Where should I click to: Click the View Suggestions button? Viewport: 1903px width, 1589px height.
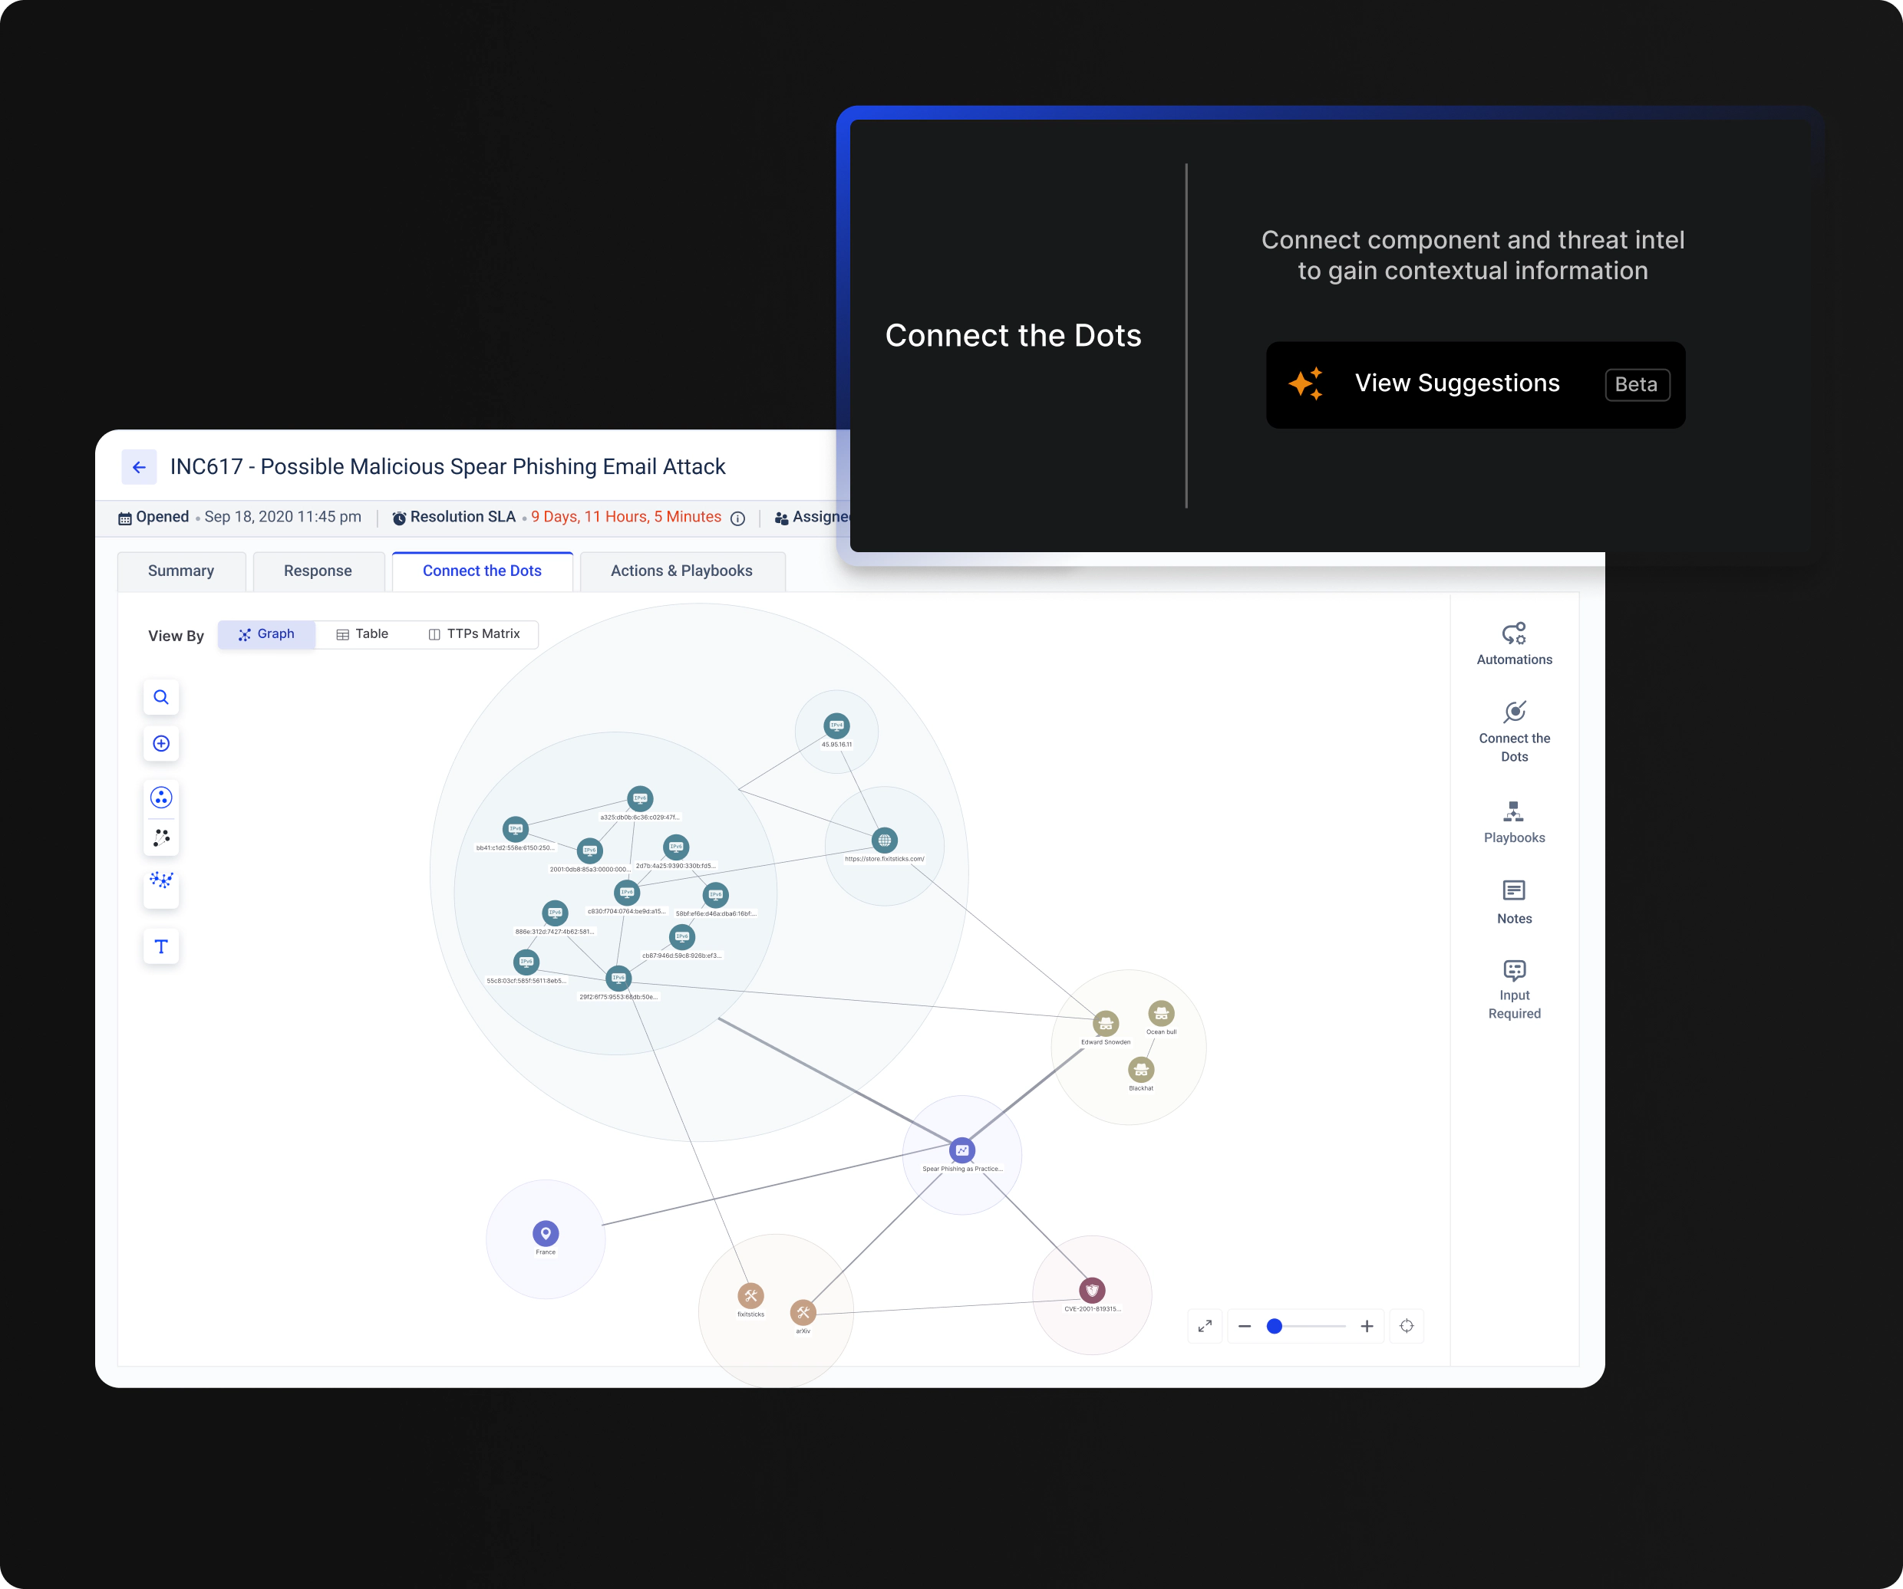1474,384
